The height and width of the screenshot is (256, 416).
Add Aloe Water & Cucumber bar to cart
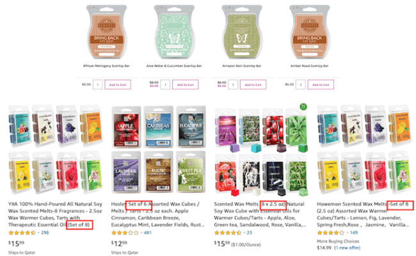tap(185, 84)
